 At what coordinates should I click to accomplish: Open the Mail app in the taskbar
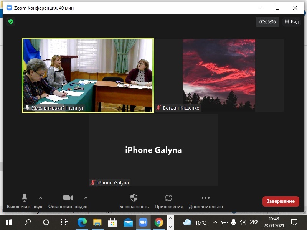tap(128, 222)
